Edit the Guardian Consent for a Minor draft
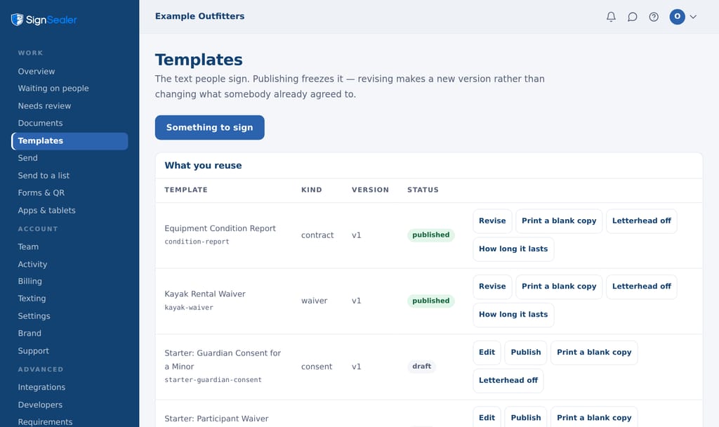This screenshot has height=427, width=719. click(x=487, y=353)
